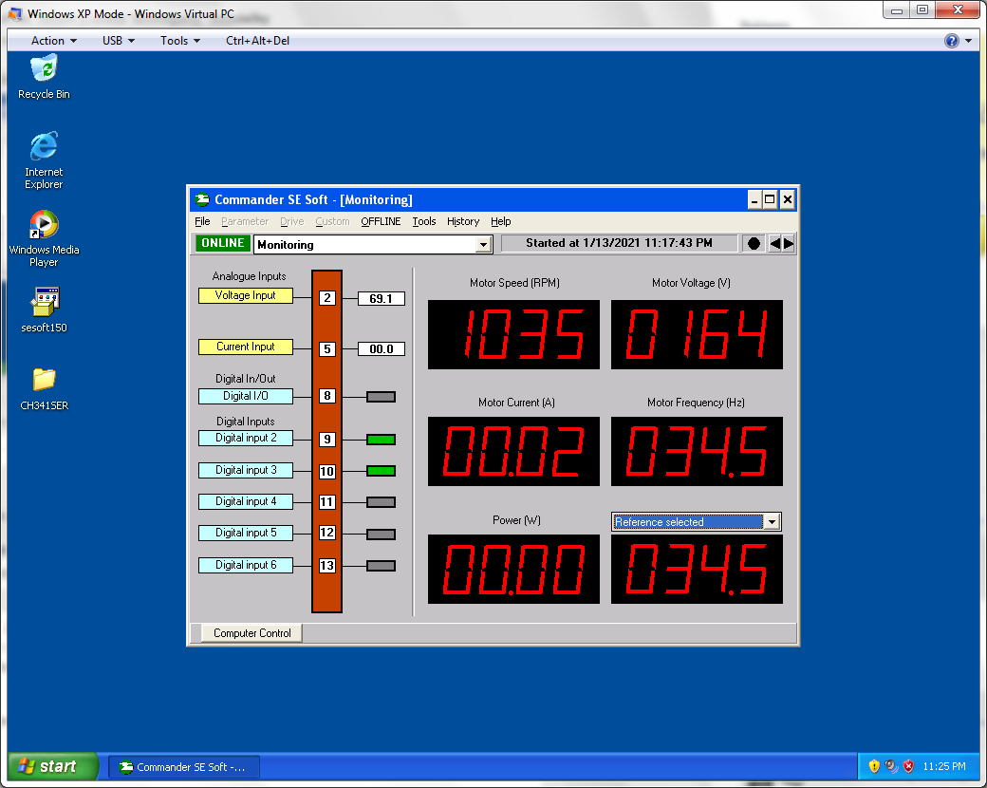
Task: Click the Windows XP start button
Action: [53, 766]
